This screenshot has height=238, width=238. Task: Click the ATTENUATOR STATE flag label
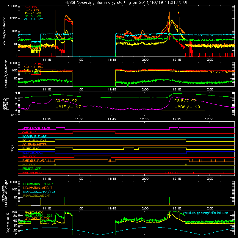(x=36, y=129)
